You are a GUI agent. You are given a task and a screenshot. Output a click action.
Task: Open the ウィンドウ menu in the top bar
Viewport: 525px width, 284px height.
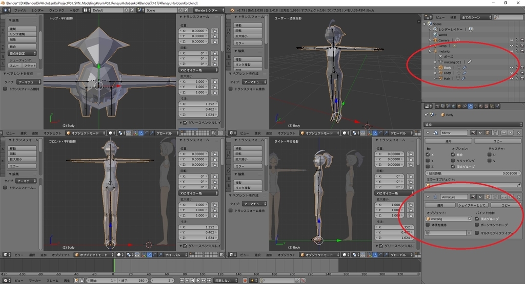click(57, 10)
